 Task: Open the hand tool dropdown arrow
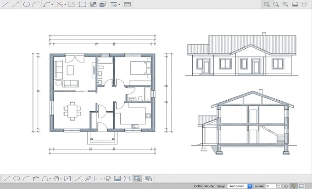[x=61, y=178]
